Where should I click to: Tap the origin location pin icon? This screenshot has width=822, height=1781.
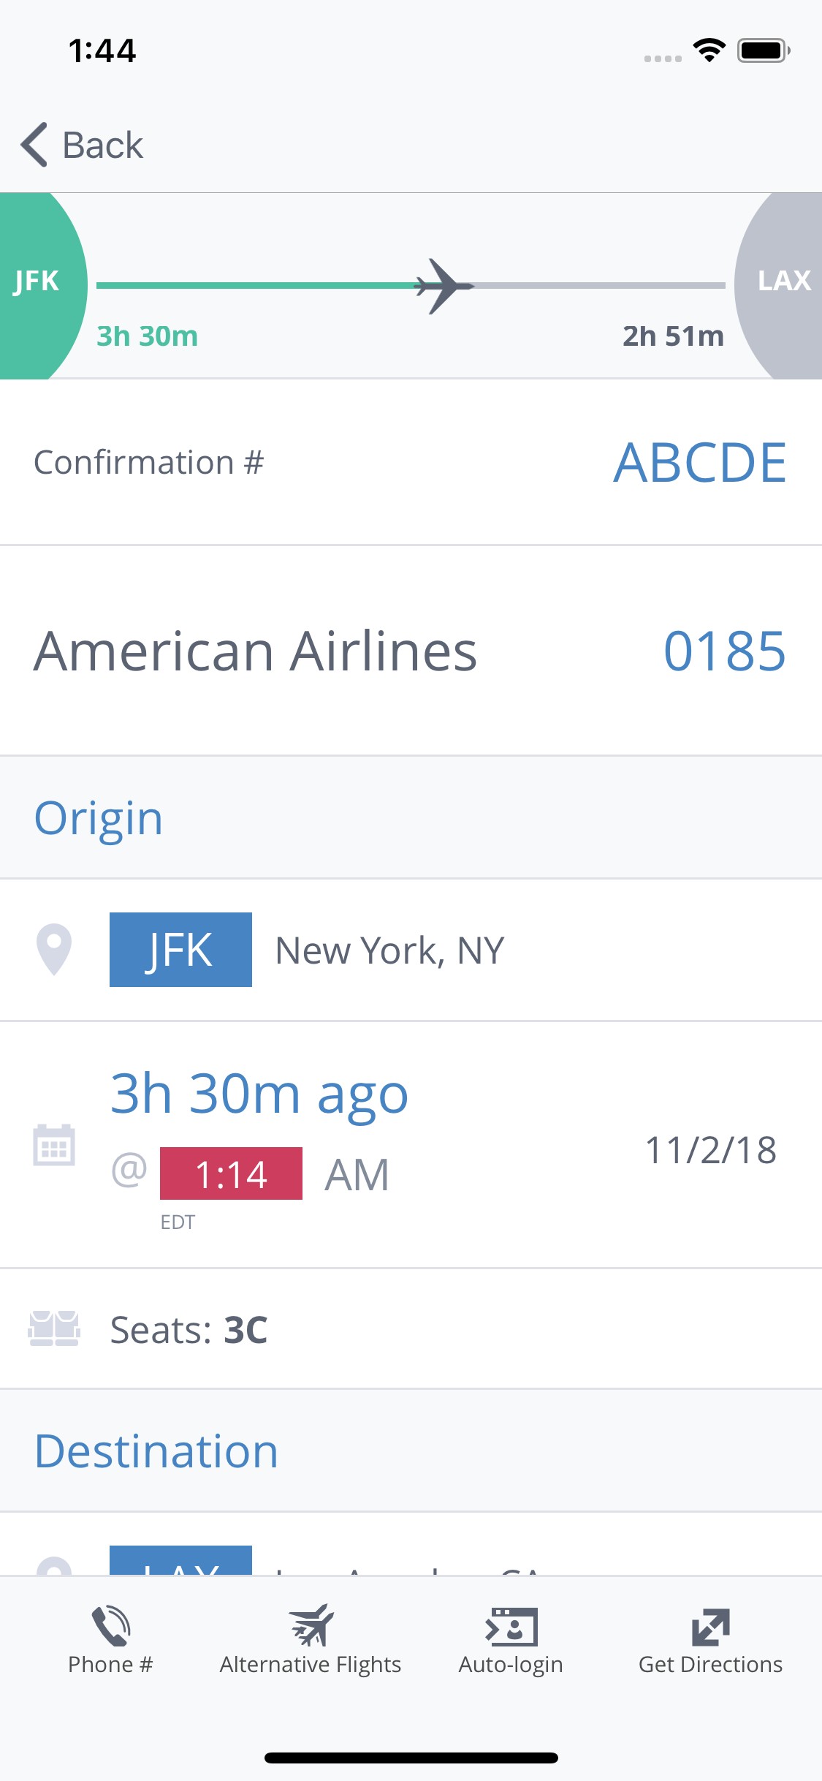tap(54, 949)
